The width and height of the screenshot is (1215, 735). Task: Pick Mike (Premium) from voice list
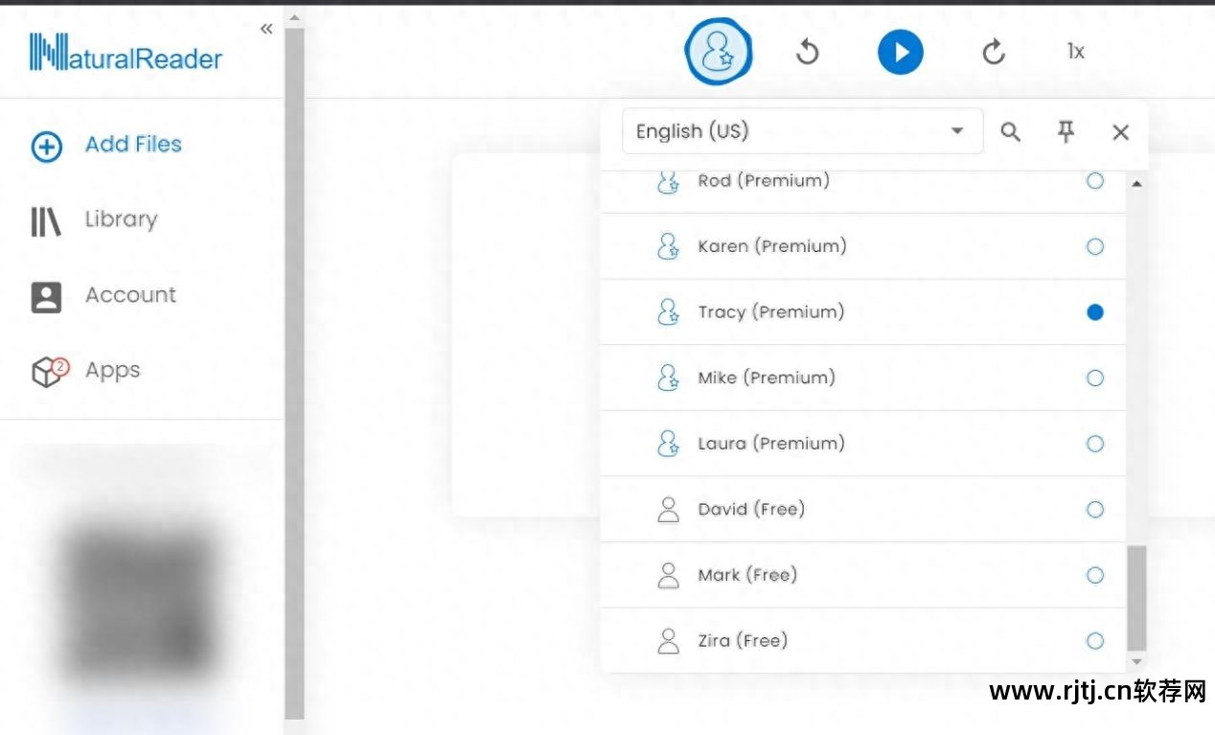[x=767, y=378]
